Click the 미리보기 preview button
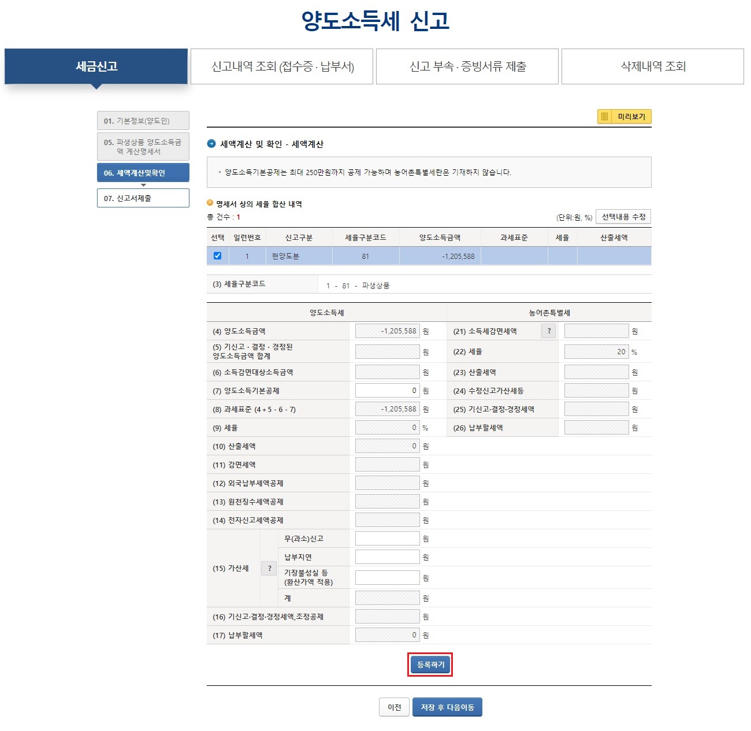Viewport: 751px width, 731px height. [624, 117]
